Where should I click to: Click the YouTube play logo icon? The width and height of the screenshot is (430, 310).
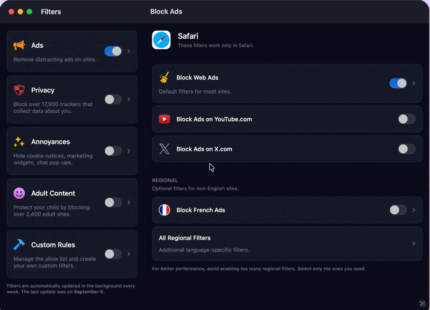pos(164,119)
